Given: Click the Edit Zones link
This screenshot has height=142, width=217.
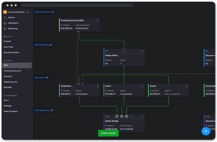Looking at the screenshot, I should click(x=40, y=78).
